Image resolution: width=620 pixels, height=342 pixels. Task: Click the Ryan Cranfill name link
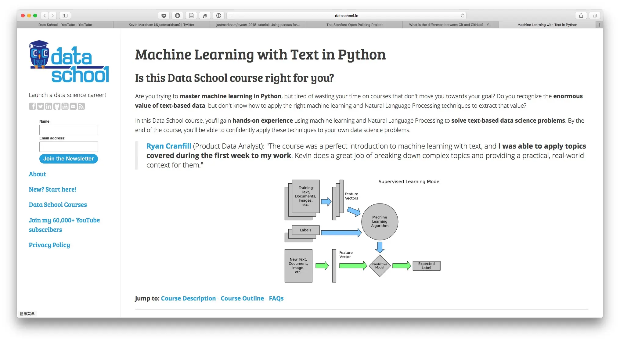(169, 146)
